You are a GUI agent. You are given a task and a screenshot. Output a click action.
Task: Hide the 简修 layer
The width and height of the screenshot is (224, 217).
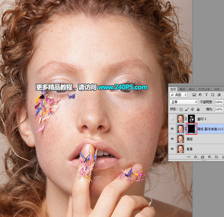pyautogui.click(x=172, y=139)
